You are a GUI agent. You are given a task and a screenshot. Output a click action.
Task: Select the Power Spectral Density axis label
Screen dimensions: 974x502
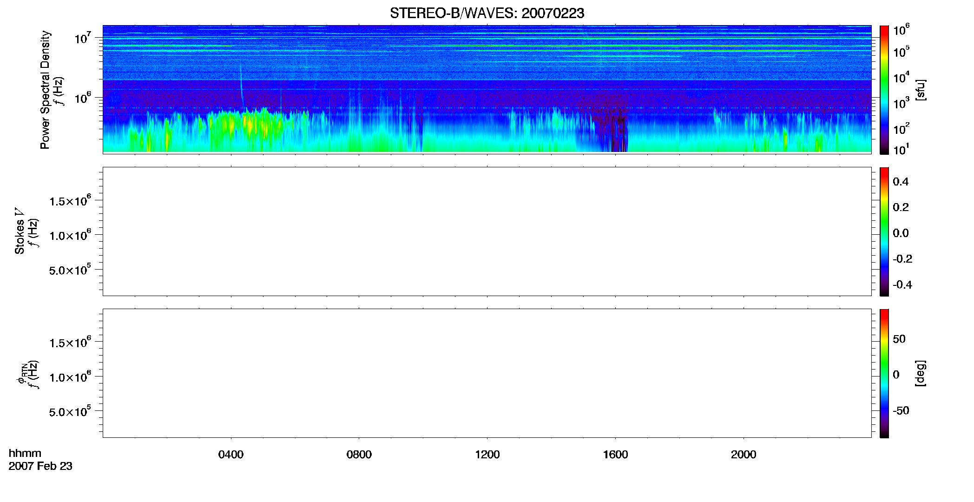pos(45,90)
